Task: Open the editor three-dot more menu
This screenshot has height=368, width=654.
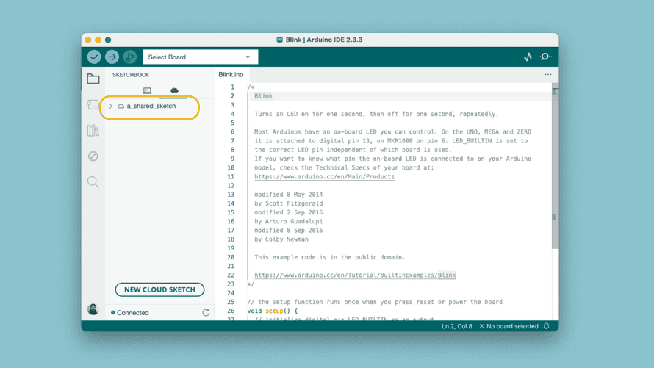Action: [547, 74]
